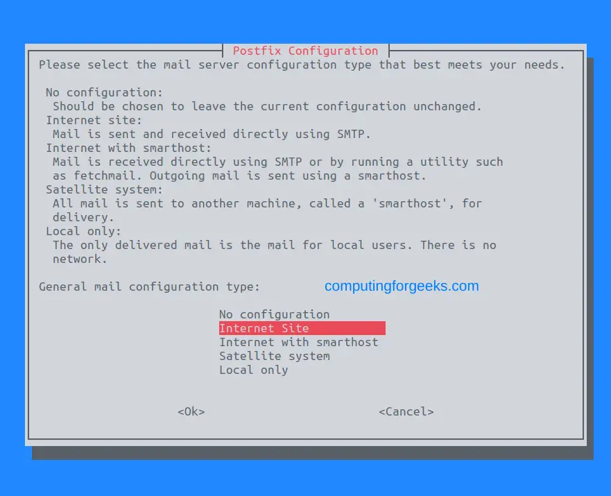Screen dimensions: 611x496
Task: Select "Internet with smarthost" list option
Action: tap(298, 342)
